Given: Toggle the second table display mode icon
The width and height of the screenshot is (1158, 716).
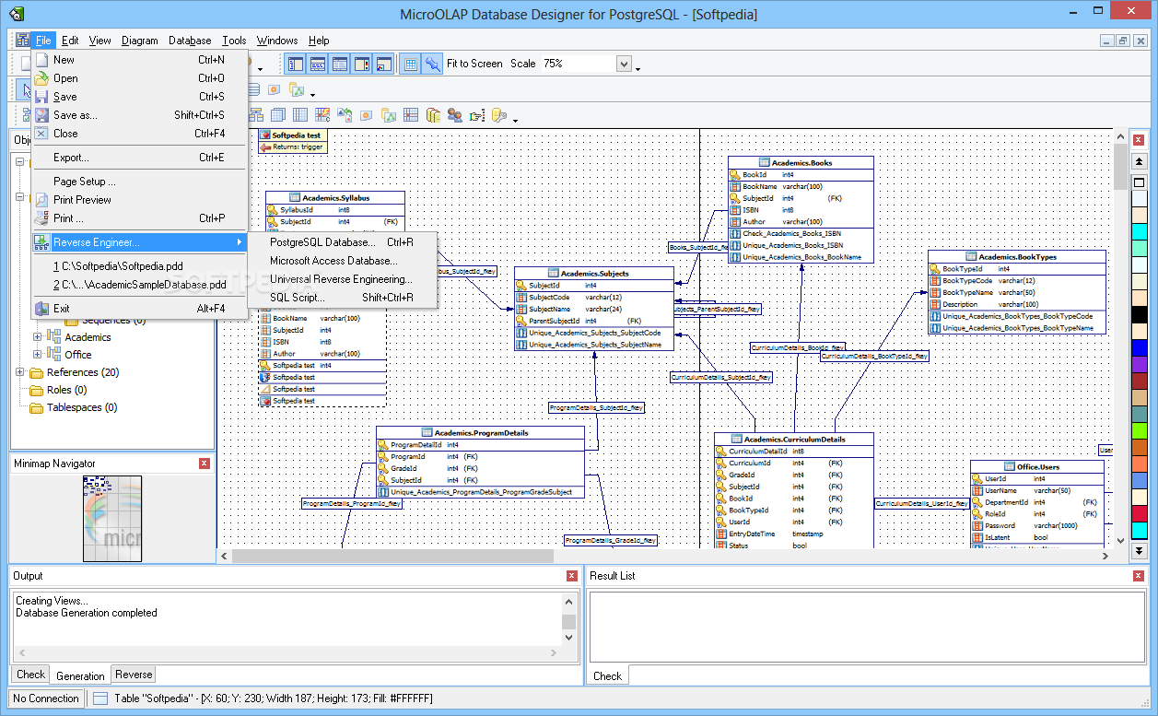Looking at the screenshot, I should (318, 65).
